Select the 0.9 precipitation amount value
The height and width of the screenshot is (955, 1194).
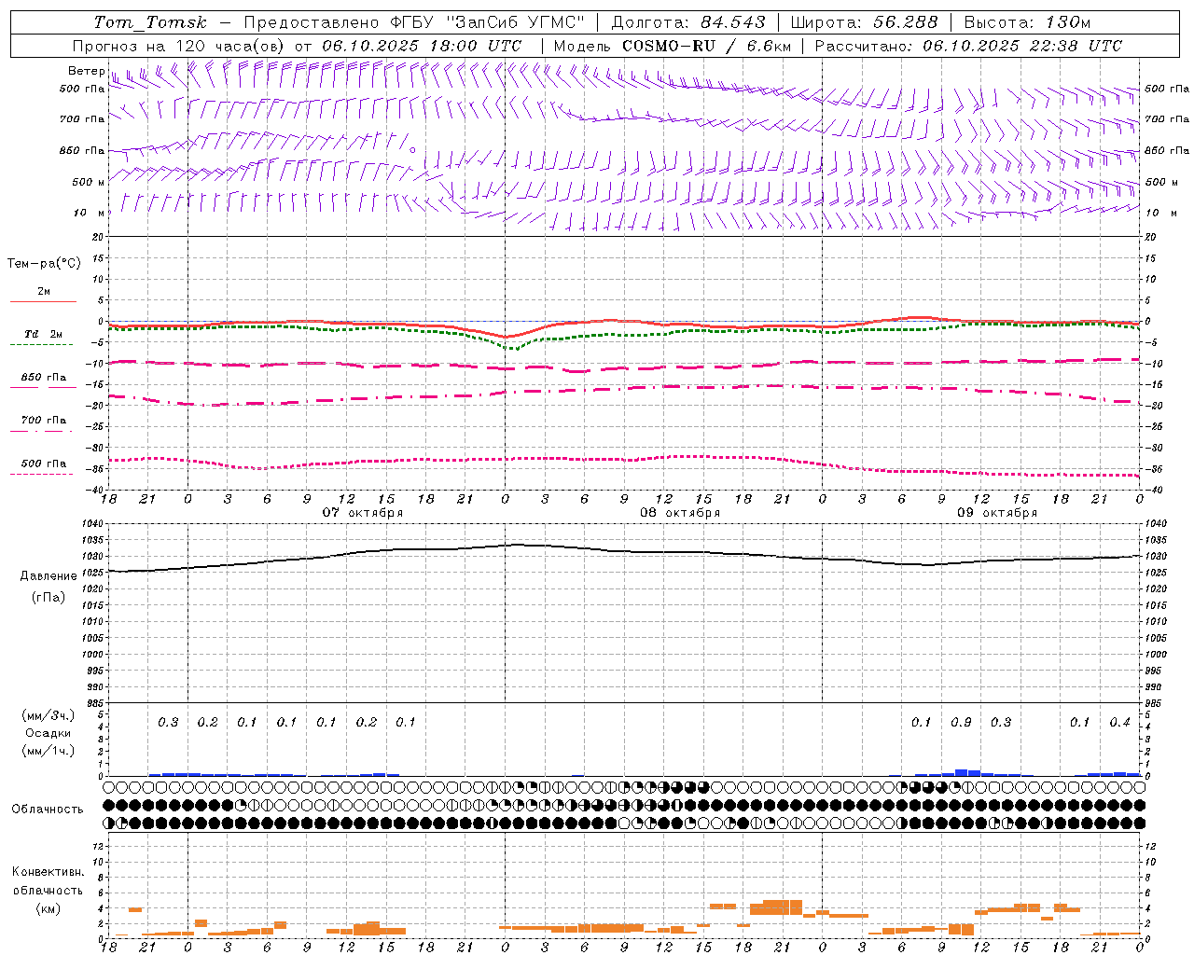961,723
